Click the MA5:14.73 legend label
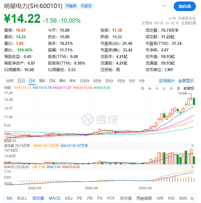201x203 pixels. click(x=23, y=87)
